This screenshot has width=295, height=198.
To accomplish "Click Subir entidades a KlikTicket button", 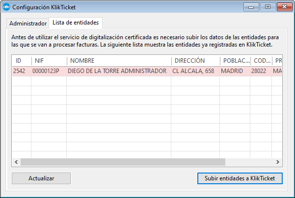I will [240, 178].
